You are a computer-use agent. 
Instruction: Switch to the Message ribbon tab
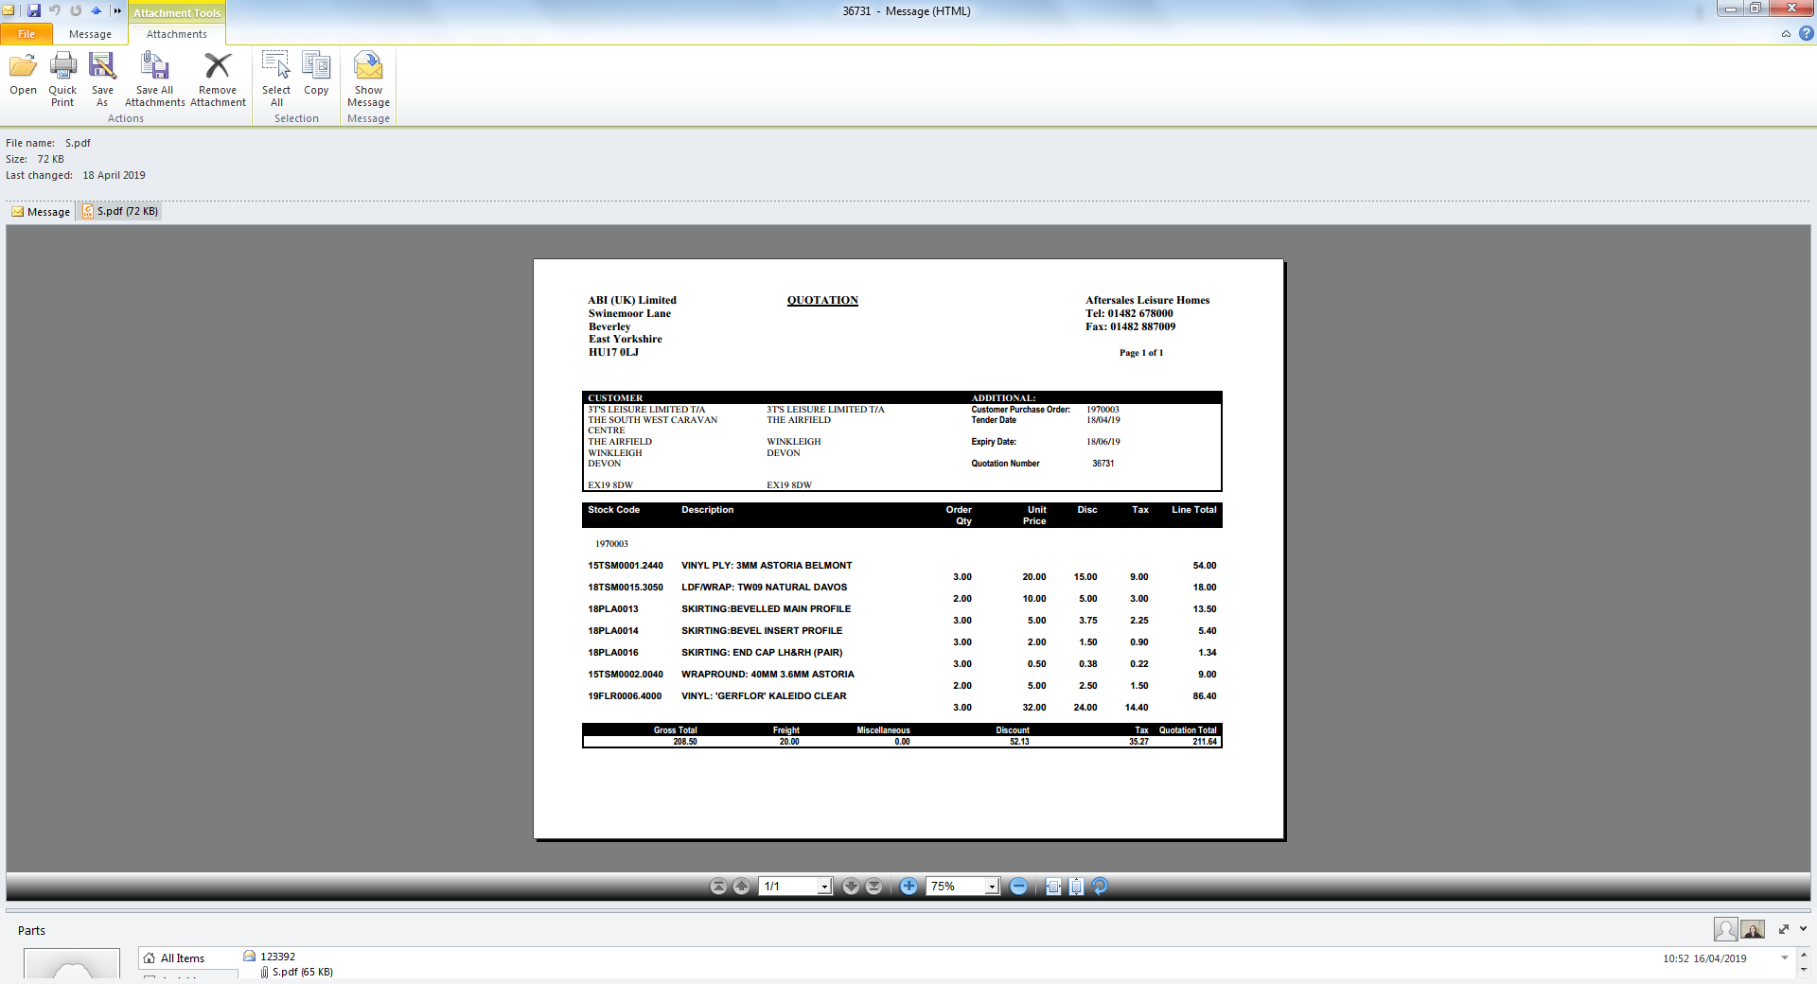coord(90,34)
